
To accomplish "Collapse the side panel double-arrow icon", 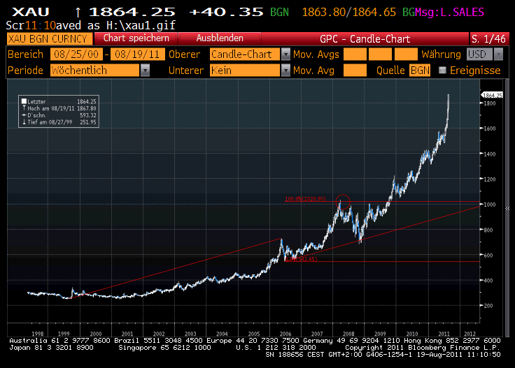I will click(x=507, y=208).
